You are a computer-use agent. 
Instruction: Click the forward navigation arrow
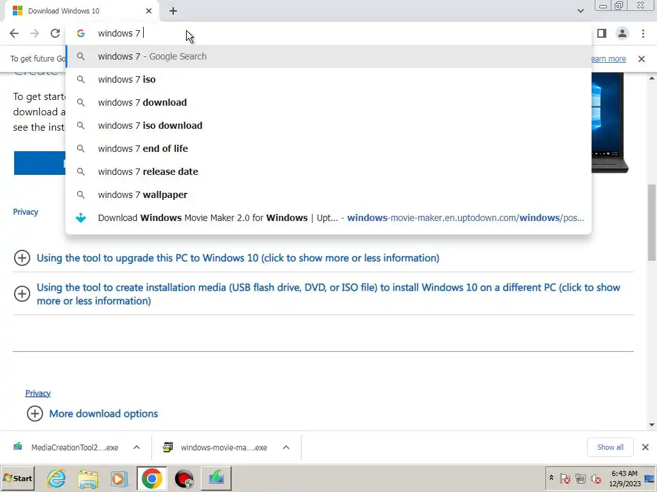(35, 33)
